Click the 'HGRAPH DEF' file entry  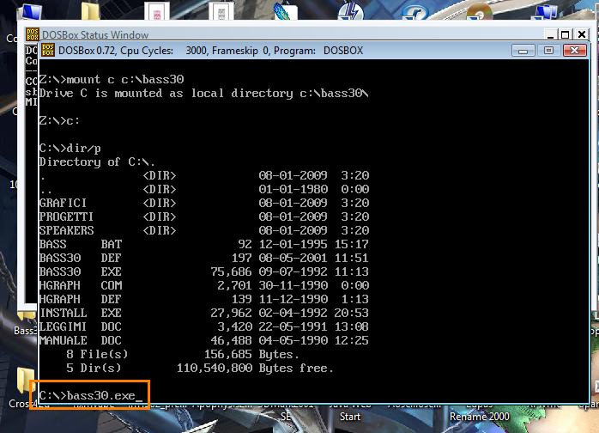204,300
